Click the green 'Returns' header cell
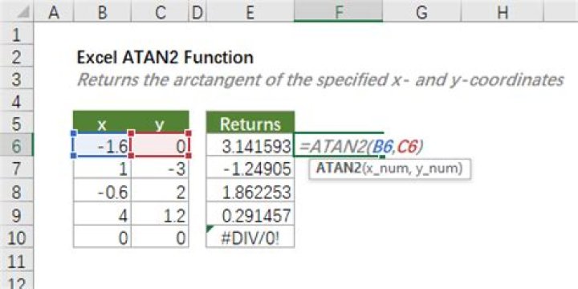578x289 pixels. point(250,123)
